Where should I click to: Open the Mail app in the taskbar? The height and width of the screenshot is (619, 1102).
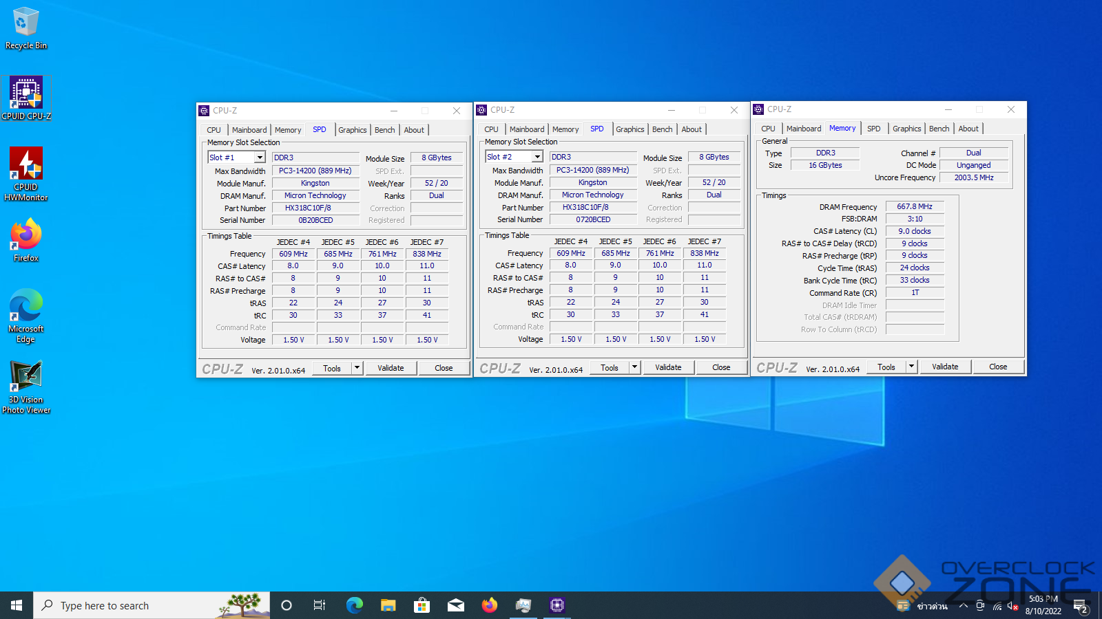455,605
